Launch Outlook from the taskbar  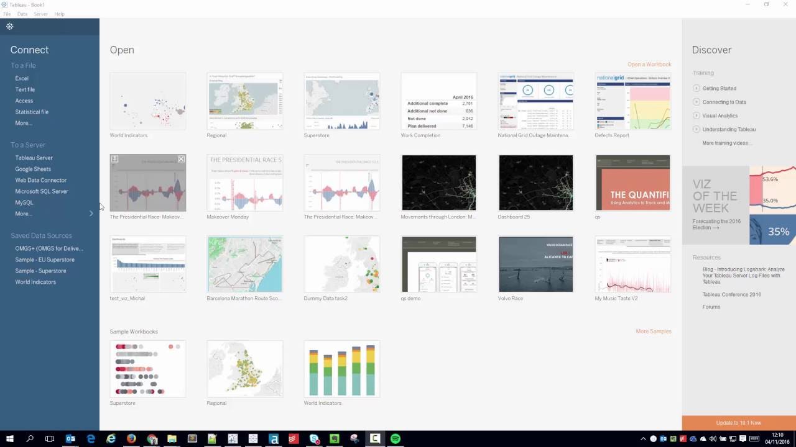pyautogui.click(x=70, y=438)
